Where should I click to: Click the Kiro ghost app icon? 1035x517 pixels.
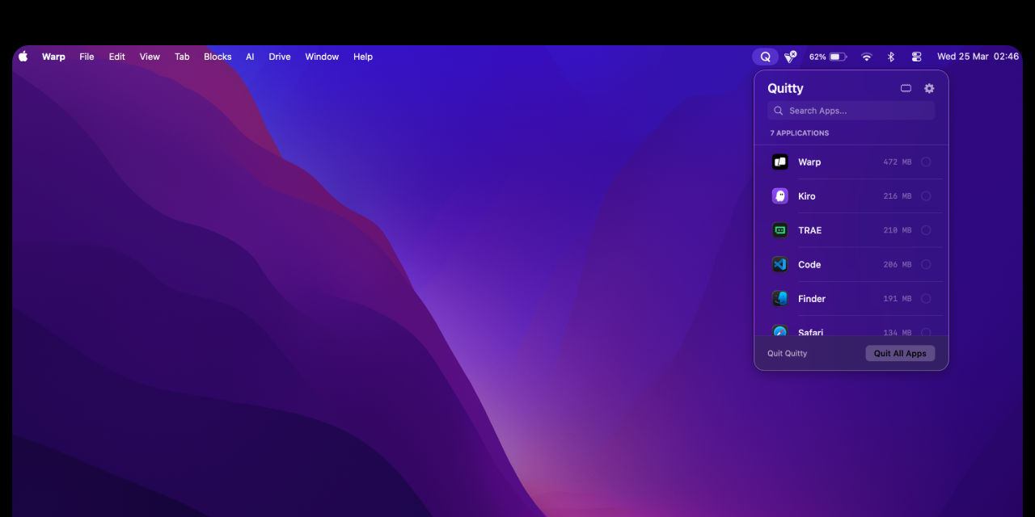tap(779, 195)
